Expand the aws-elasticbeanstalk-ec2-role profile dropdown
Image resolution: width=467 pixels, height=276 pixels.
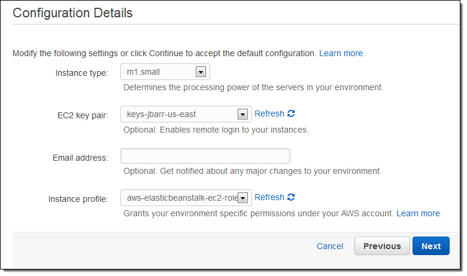tap(180, 198)
